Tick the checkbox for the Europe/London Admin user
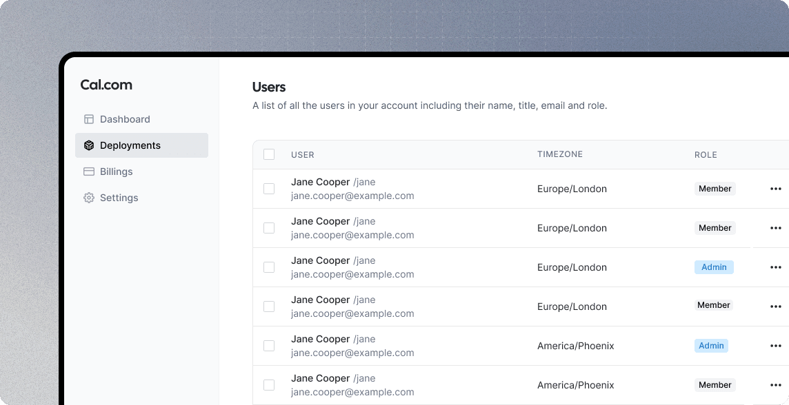The width and height of the screenshot is (789, 405). click(x=269, y=267)
